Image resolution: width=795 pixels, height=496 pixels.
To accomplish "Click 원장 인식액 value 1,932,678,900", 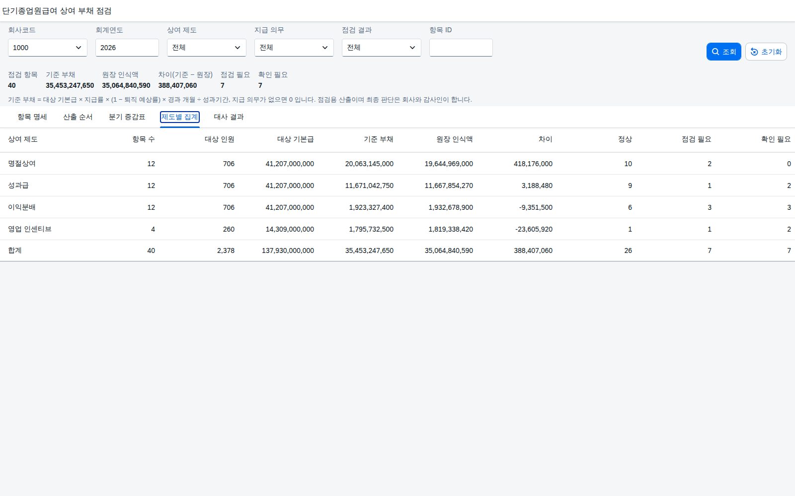I will (451, 207).
